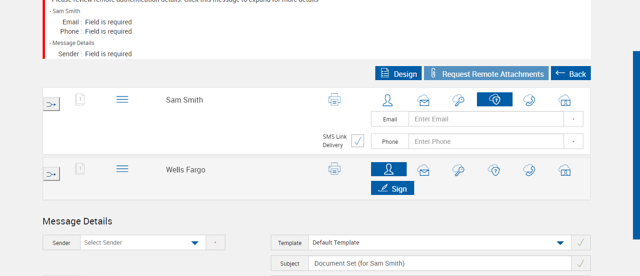Click the cloud phone icon in Sam Smith's row
The width and height of the screenshot is (640, 276).
click(529, 100)
